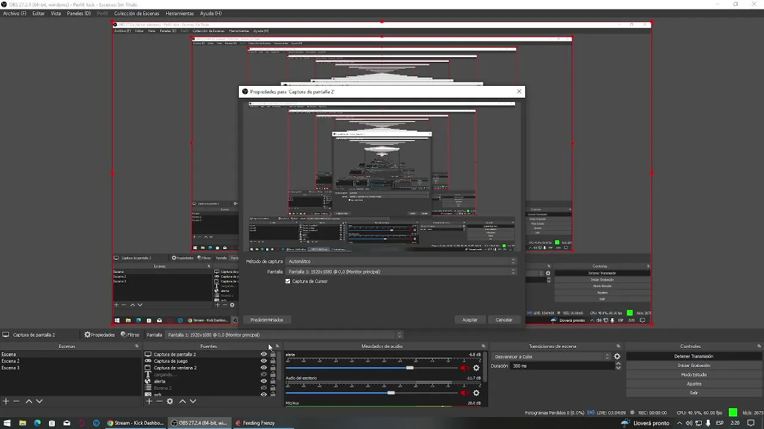Show hidden system tray icons
The height and width of the screenshot is (429, 764).
point(679,423)
